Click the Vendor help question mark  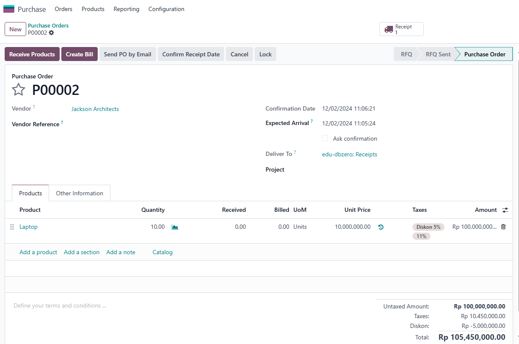point(34,107)
